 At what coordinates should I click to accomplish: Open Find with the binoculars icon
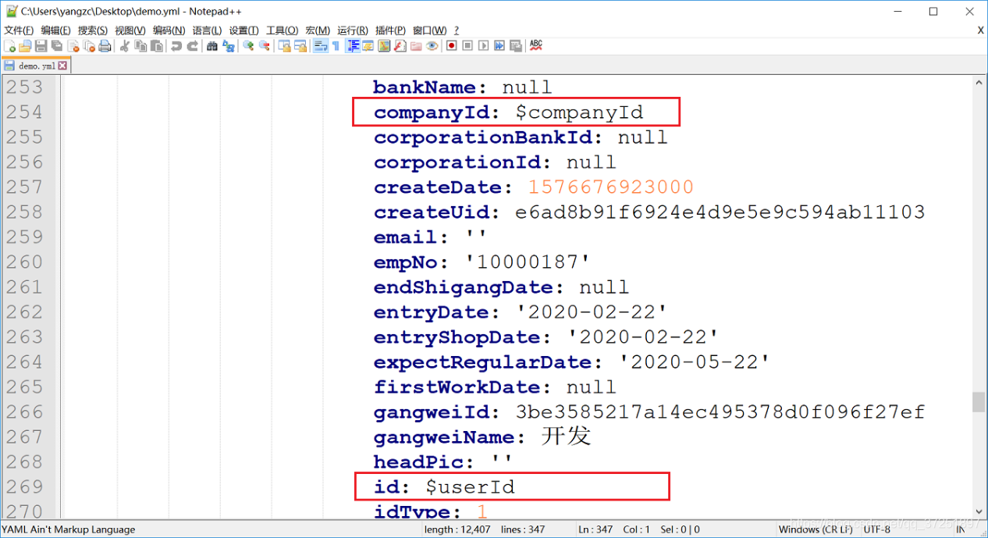click(211, 46)
